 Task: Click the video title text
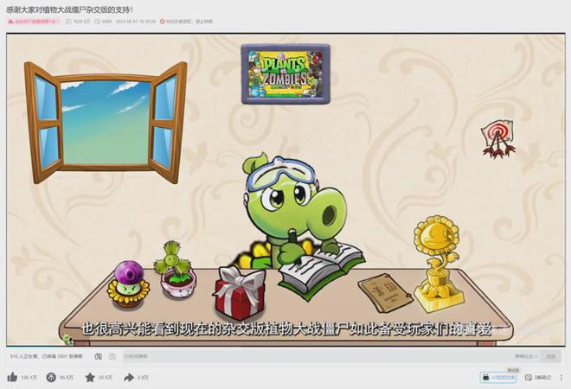(69, 10)
